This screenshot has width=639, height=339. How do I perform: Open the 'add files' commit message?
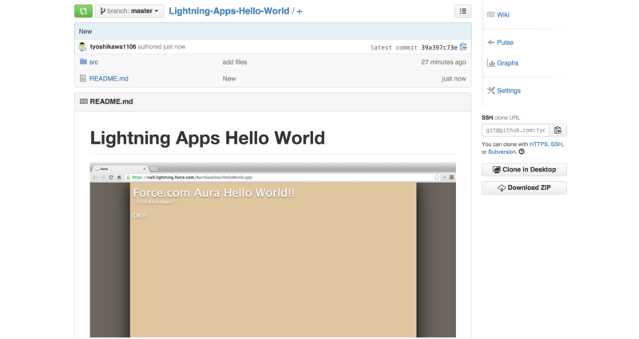tap(235, 62)
